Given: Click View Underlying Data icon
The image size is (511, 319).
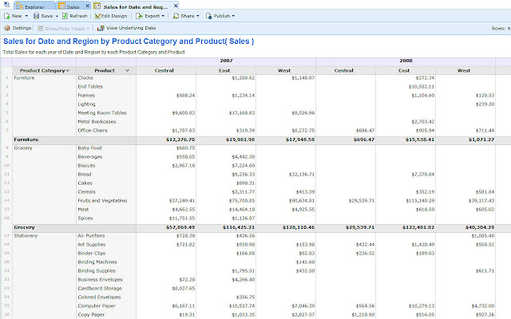Looking at the screenshot, I should click(x=101, y=27).
